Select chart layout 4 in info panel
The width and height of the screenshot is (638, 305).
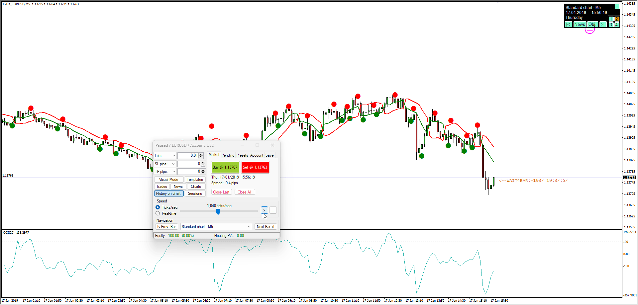coord(617,25)
